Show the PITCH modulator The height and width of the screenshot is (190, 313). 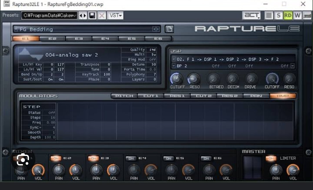[x=124, y=96]
